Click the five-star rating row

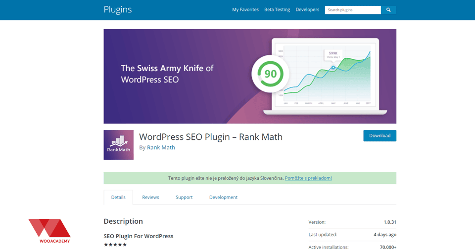pyautogui.click(x=115, y=245)
